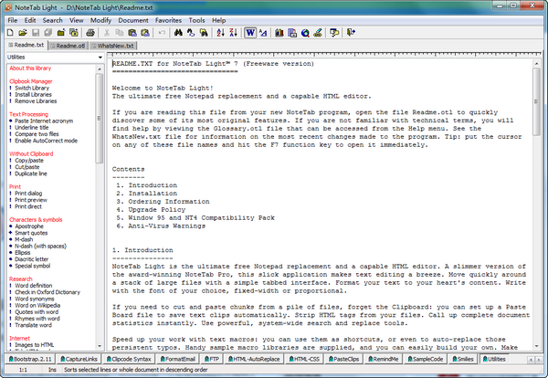Image resolution: width=548 pixels, height=378 pixels.
Task: Run the Duplicate line clip
Action: (31, 173)
